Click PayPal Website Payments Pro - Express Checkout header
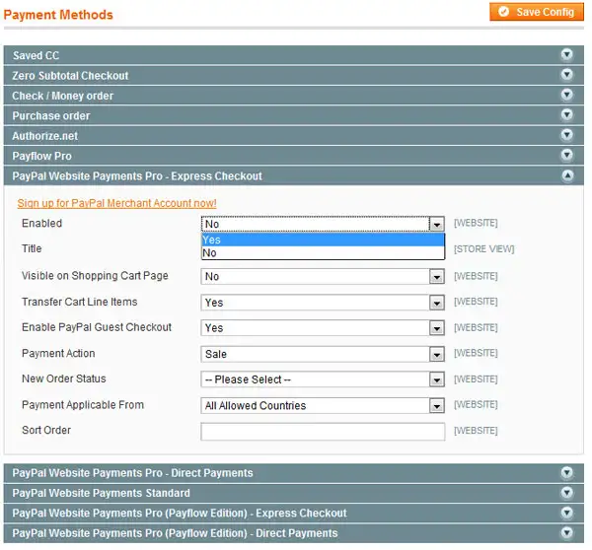 point(294,175)
